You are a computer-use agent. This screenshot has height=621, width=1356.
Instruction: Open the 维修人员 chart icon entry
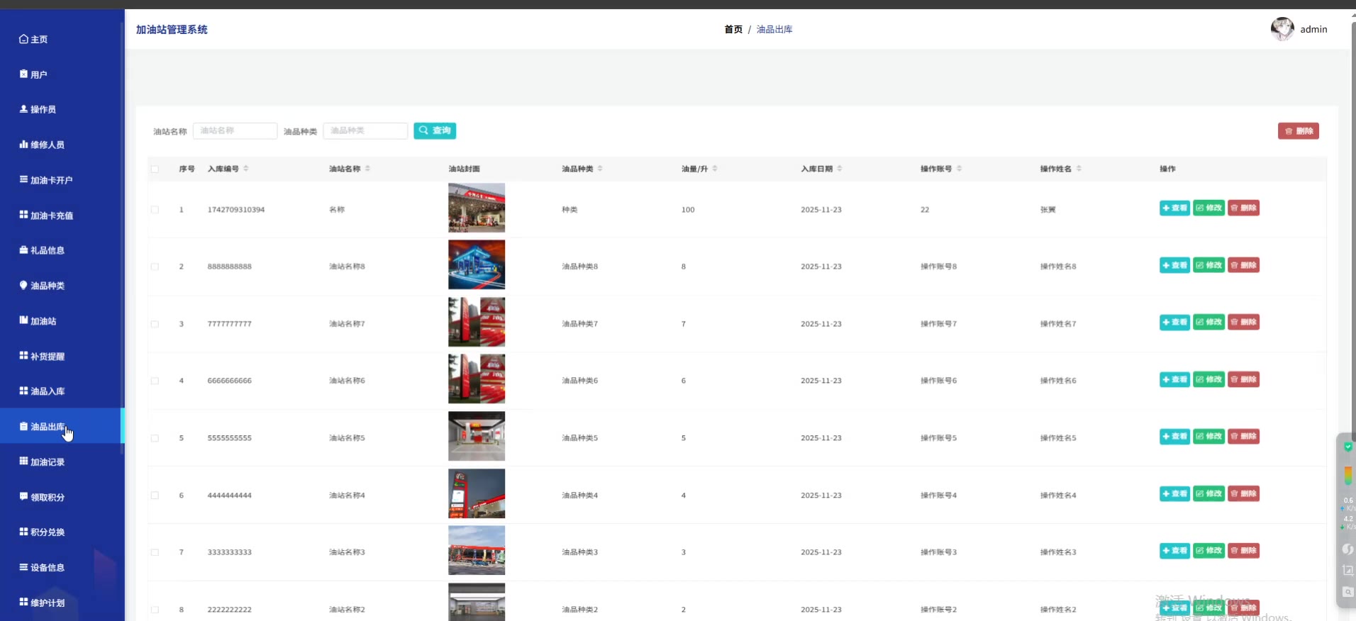point(23,145)
